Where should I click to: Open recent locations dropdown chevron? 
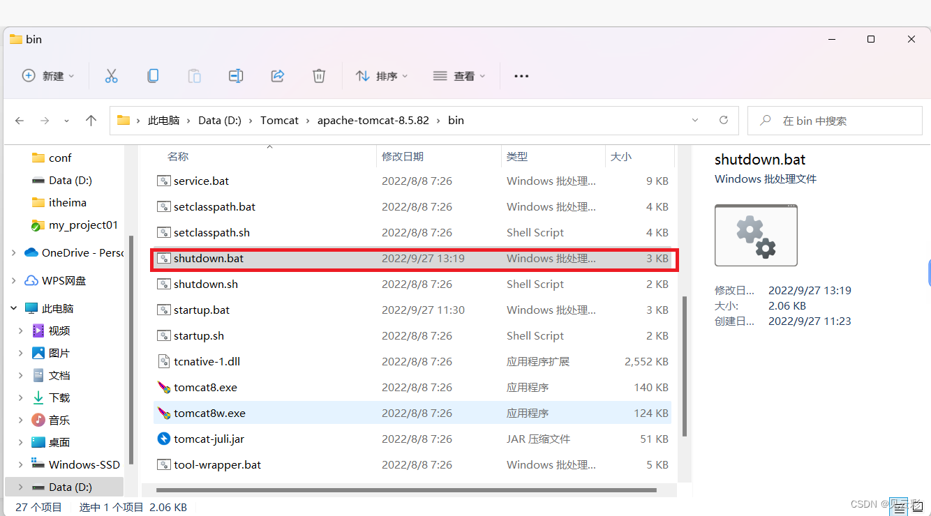tap(66, 121)
